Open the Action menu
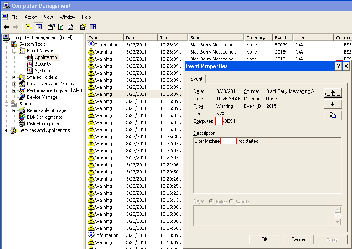The width and height of the screenshot is (352, 249). (31, 17)
